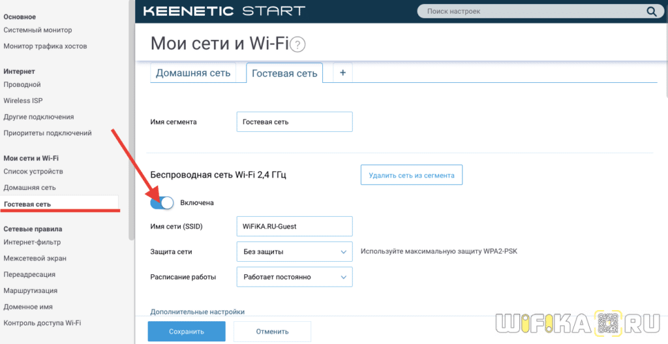The height and width of the screenshot is (344, 668).
Task: Click the SSID network name field
Action: [x=294, y=227]
